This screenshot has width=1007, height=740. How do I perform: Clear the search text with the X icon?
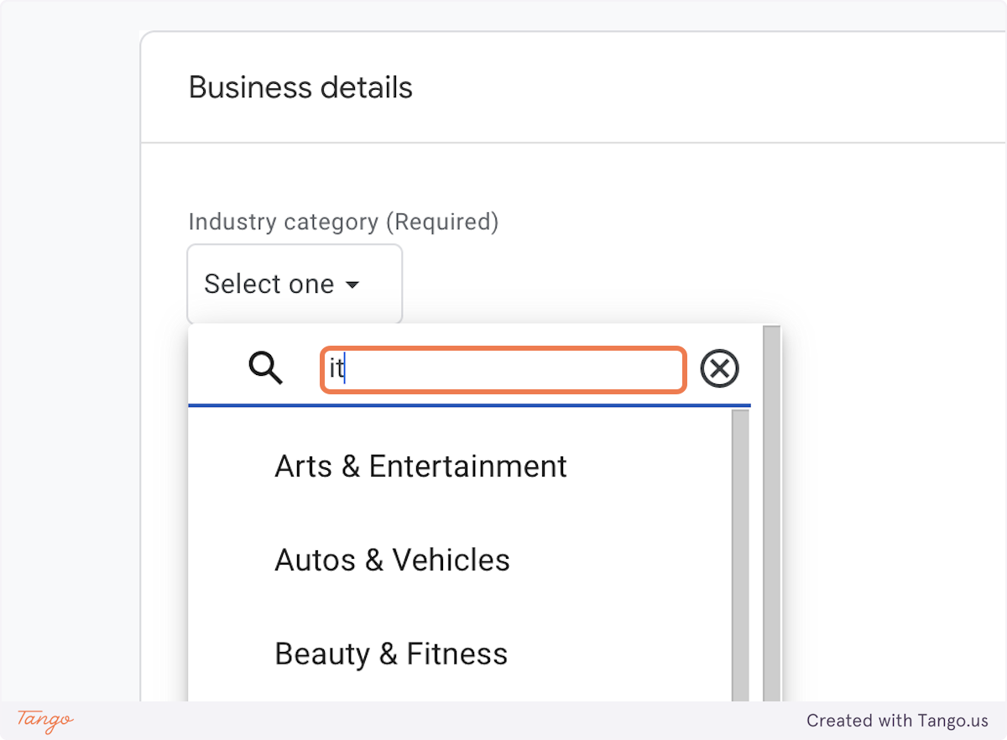tap(719, 367)
